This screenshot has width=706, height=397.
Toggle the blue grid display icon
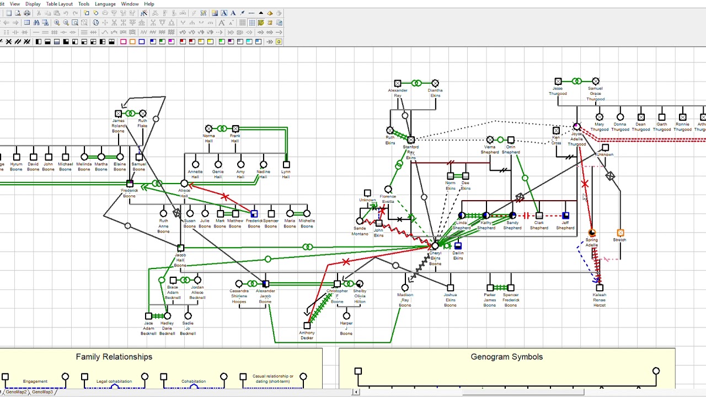pyautogui.click(x=252, y=23)
